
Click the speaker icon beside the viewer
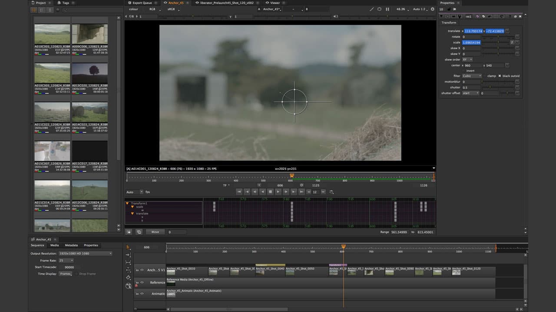click(336, 16)
